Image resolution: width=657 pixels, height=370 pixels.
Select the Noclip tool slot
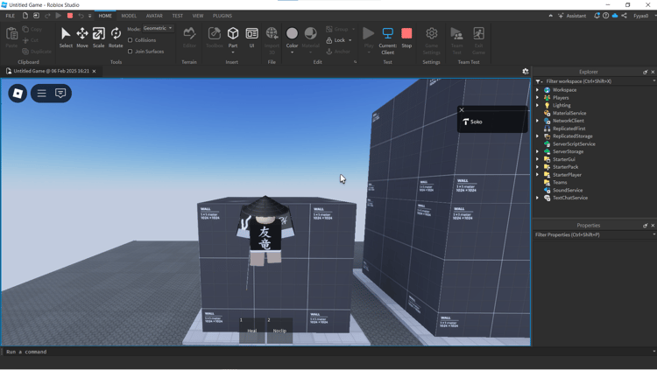point(279,330)
